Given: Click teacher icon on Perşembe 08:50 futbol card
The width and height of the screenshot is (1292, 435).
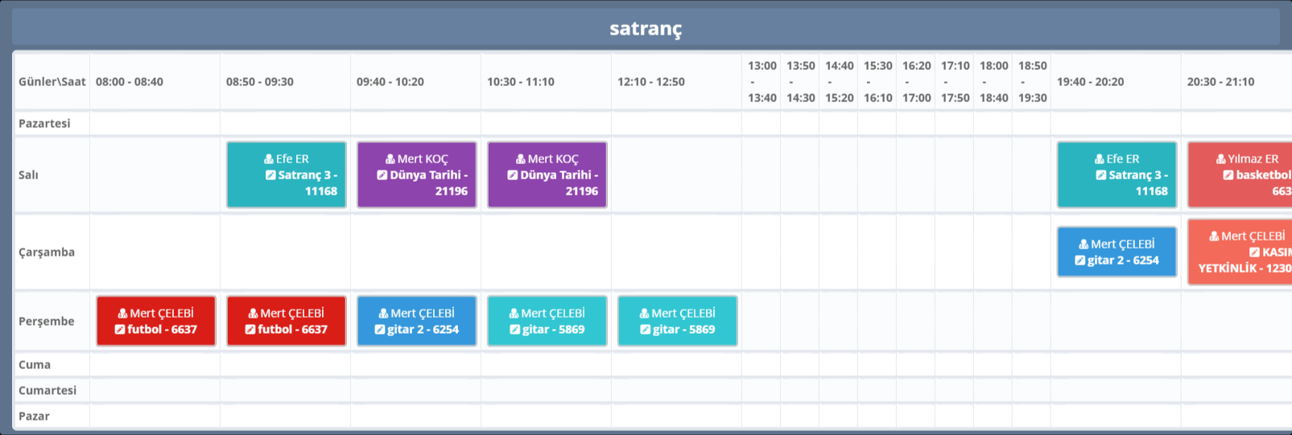Looking at the screenshot, I should coord(253,314).
